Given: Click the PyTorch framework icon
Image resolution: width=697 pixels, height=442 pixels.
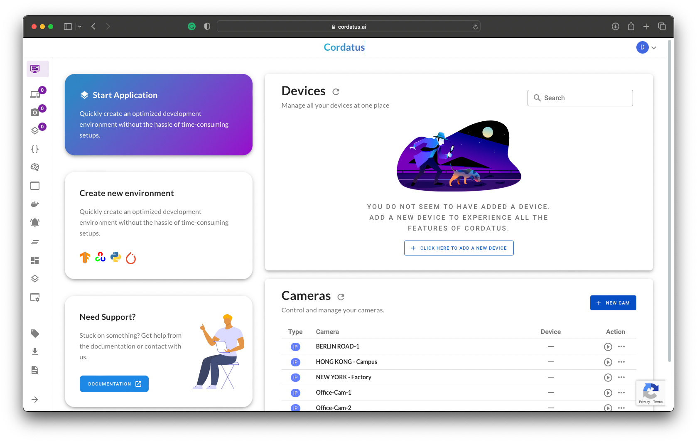Looking at the screenshot, I should click(x=131, y=258).
